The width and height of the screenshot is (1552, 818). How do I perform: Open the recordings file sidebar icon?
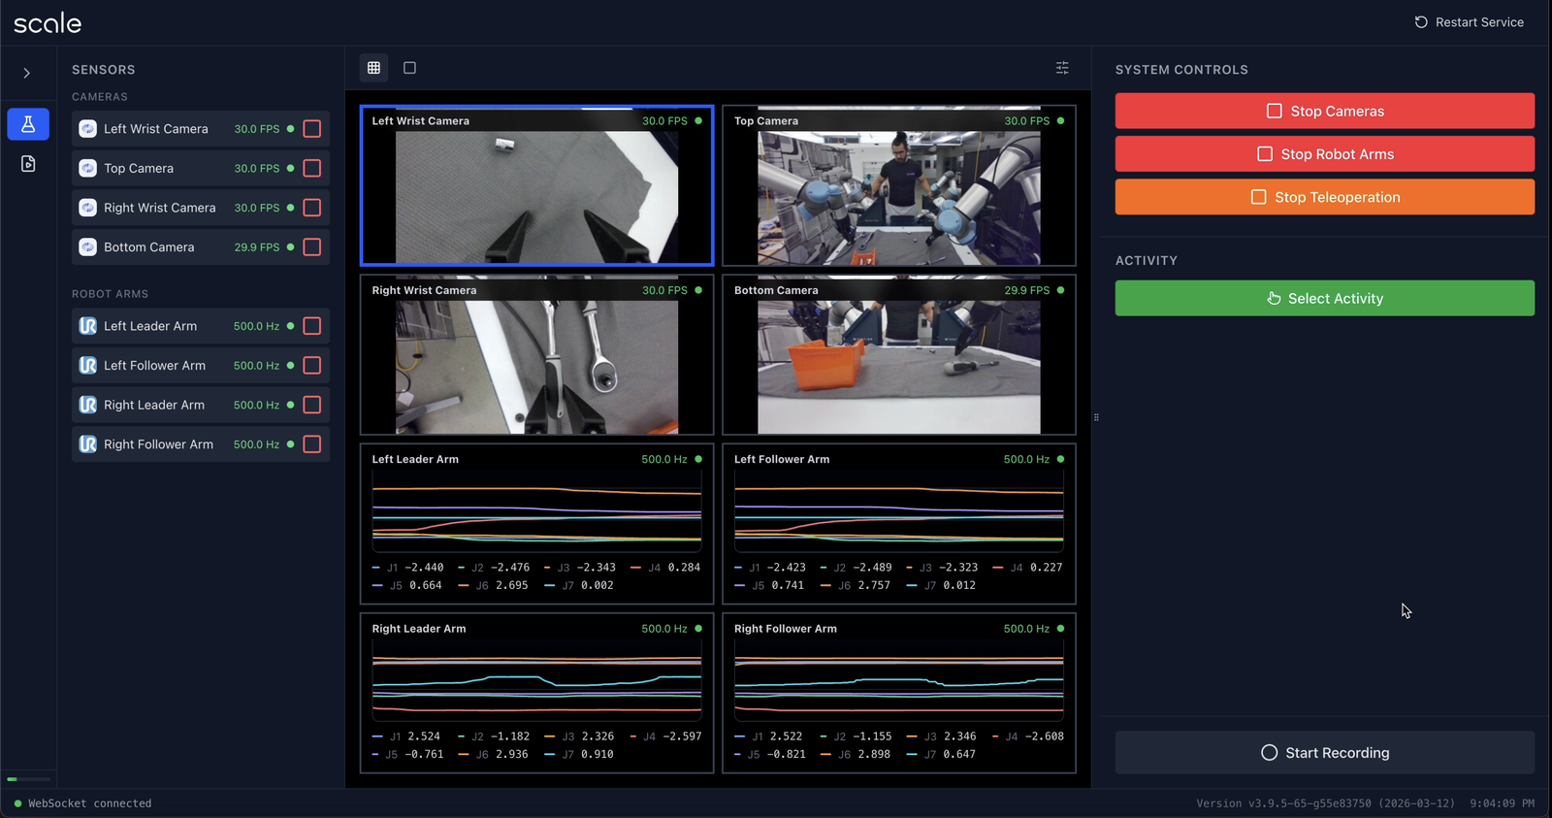click(x=28, y=164)
